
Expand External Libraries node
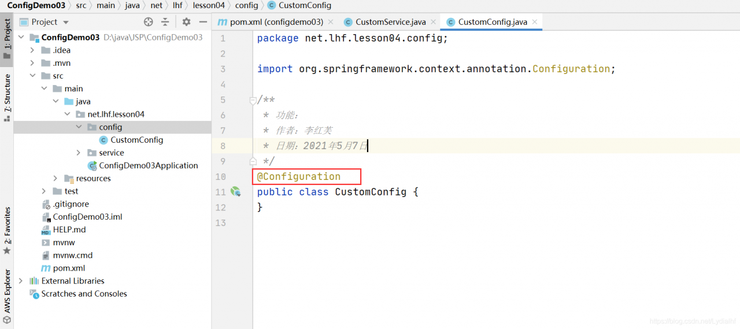tap(21, 281)
